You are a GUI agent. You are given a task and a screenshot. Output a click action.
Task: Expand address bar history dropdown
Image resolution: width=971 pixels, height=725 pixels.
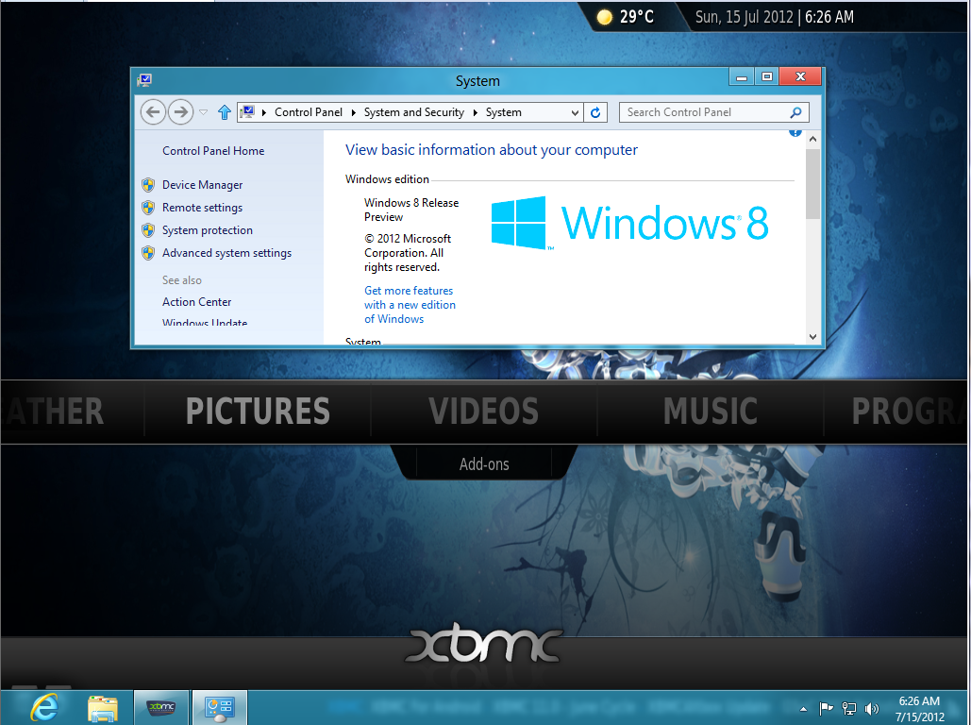(x=575, y=112)
